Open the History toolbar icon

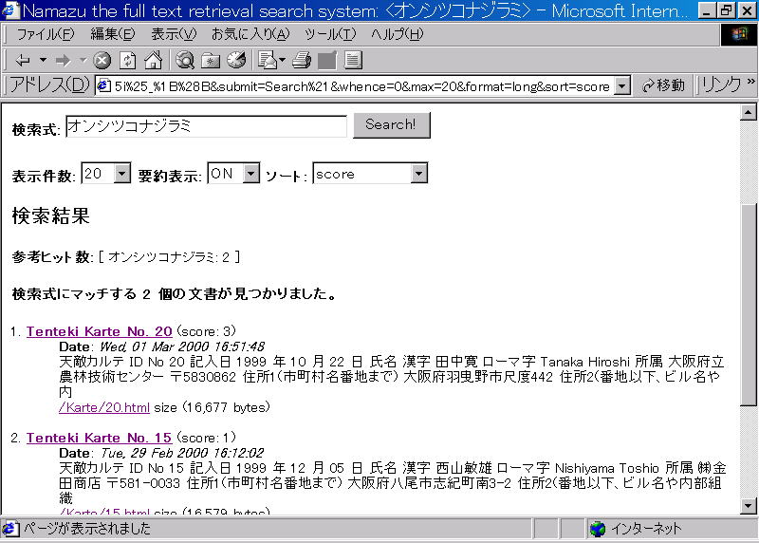(235, 61)
